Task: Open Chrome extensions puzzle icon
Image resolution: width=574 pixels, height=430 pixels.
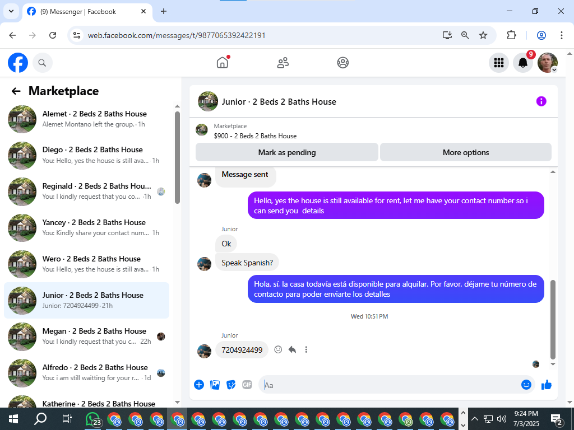Action: click(x=511, y=35)
